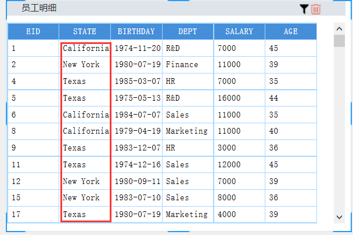Viewport: 353px width, 235px height.
Task: Click the red trash delete icon
Action: tap(316, 9)
